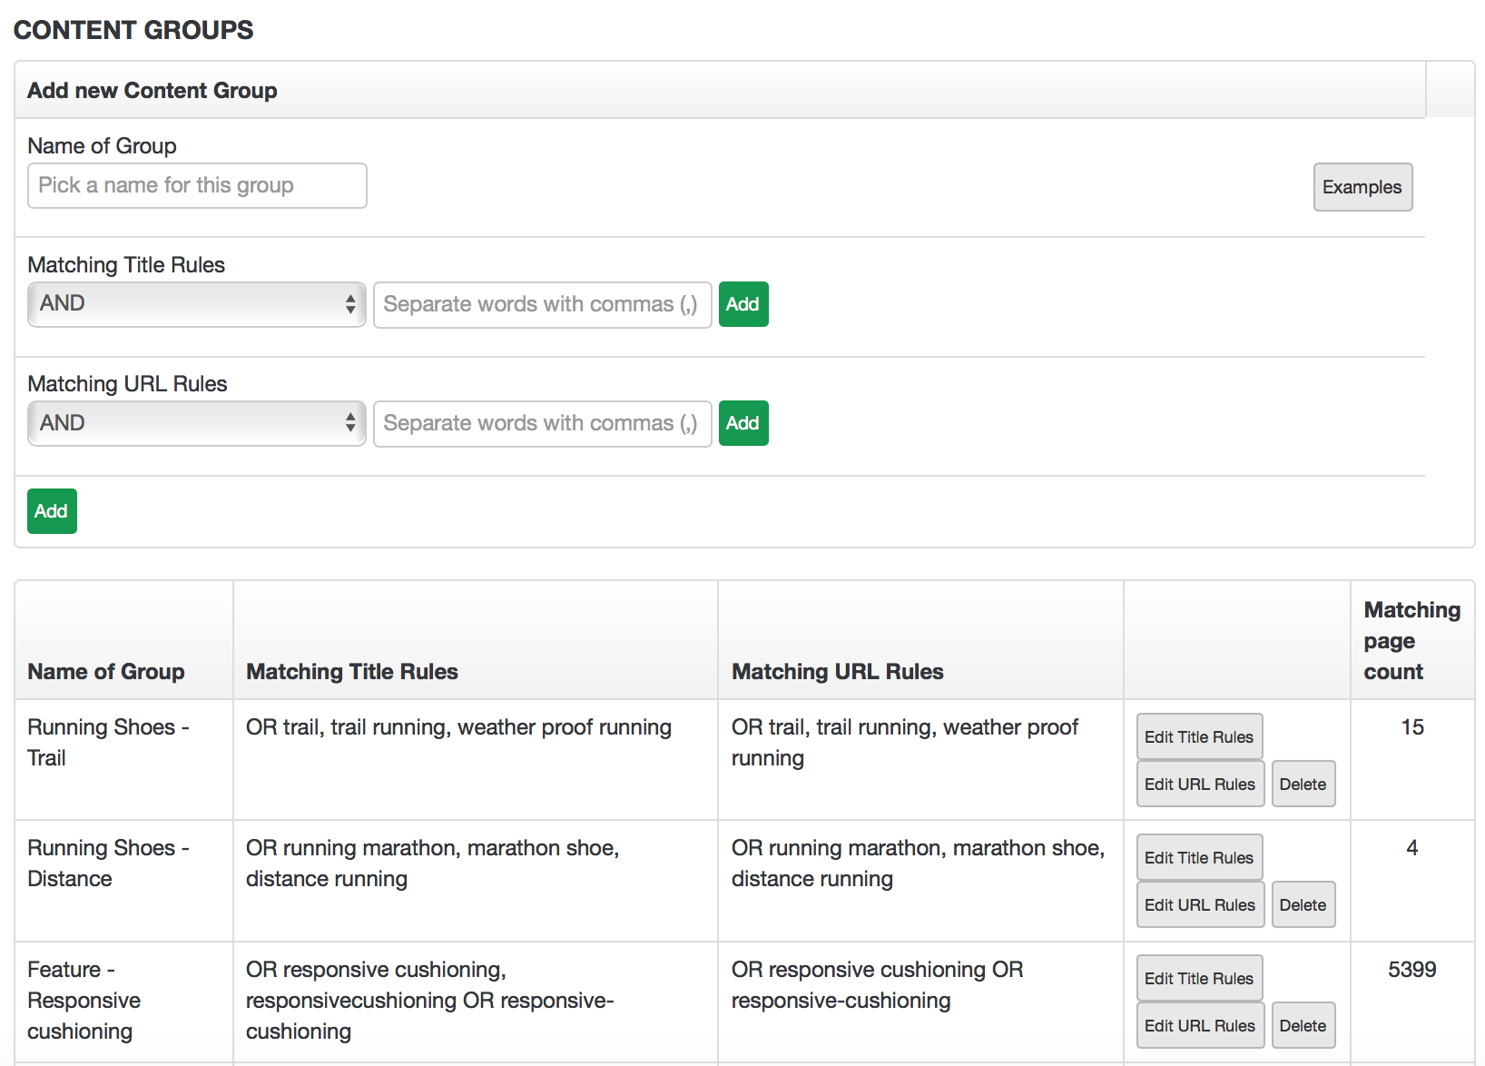Expand the Matching URL Rules AND dropdown

point(197,423)
